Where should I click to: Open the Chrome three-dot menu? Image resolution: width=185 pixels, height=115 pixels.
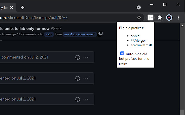point(178,18)
